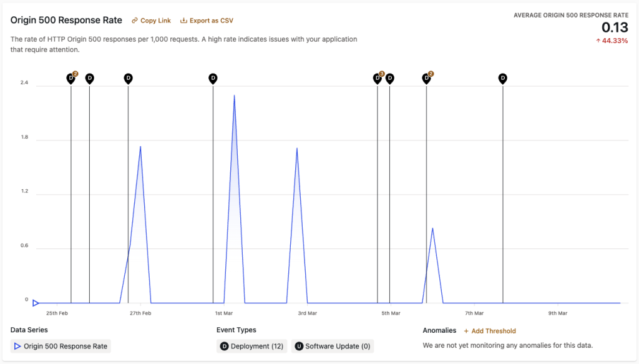
Task: Click the tallest chart peak near 1st Mar
Action: pyautogui.click(x=234, y=96)
